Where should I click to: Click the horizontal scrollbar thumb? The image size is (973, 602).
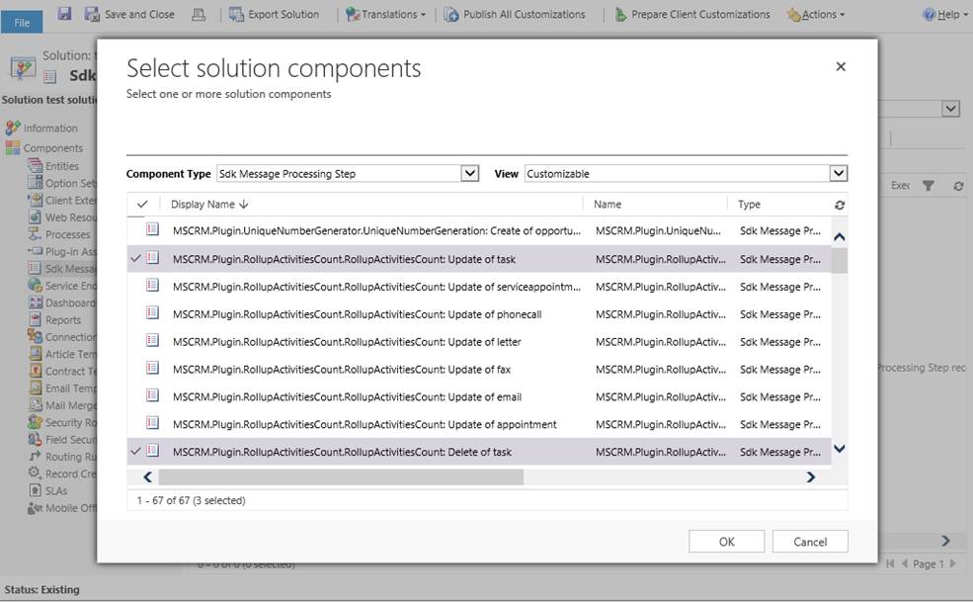(341, 477)
